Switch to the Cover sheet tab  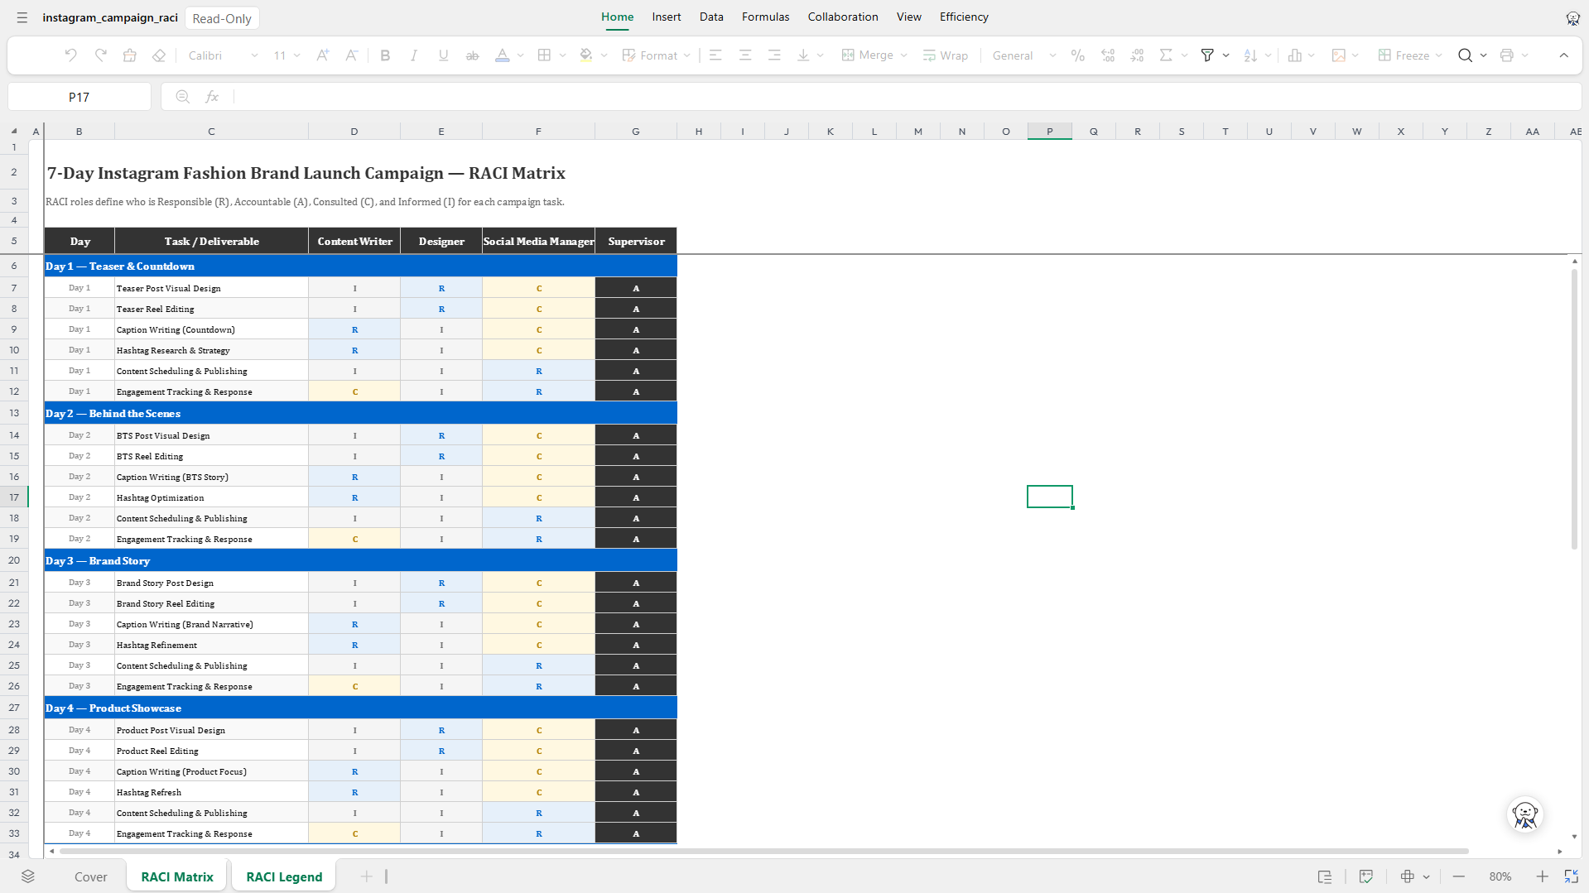[91, 876]
